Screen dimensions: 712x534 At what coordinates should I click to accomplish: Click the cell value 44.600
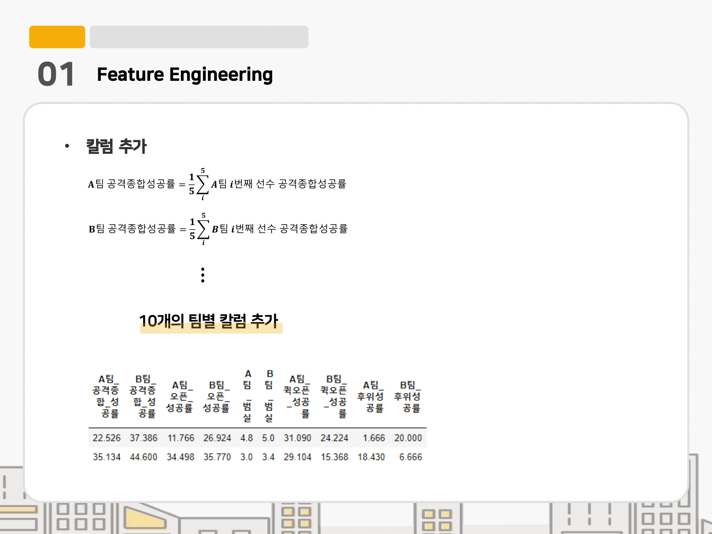[143, 457]
